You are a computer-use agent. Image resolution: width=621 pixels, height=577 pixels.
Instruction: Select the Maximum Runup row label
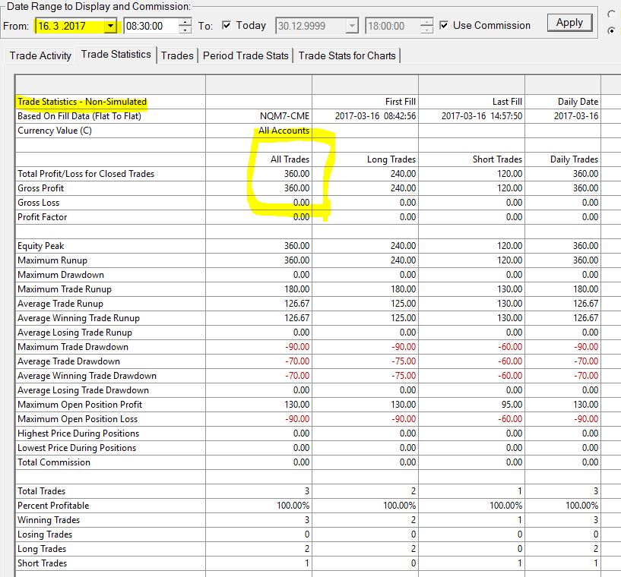[52, 260]
